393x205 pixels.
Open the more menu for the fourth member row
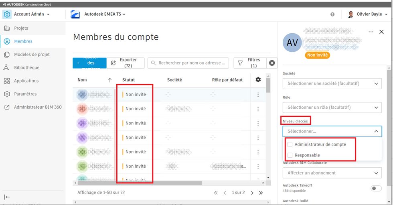click(x=258, y=138)
